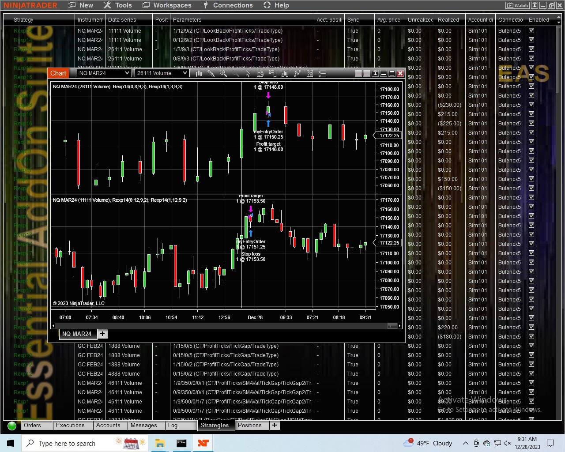The height and width of the screenshot is (452, 565).
Task: Click the green connection status indicator
Action: 12,426
